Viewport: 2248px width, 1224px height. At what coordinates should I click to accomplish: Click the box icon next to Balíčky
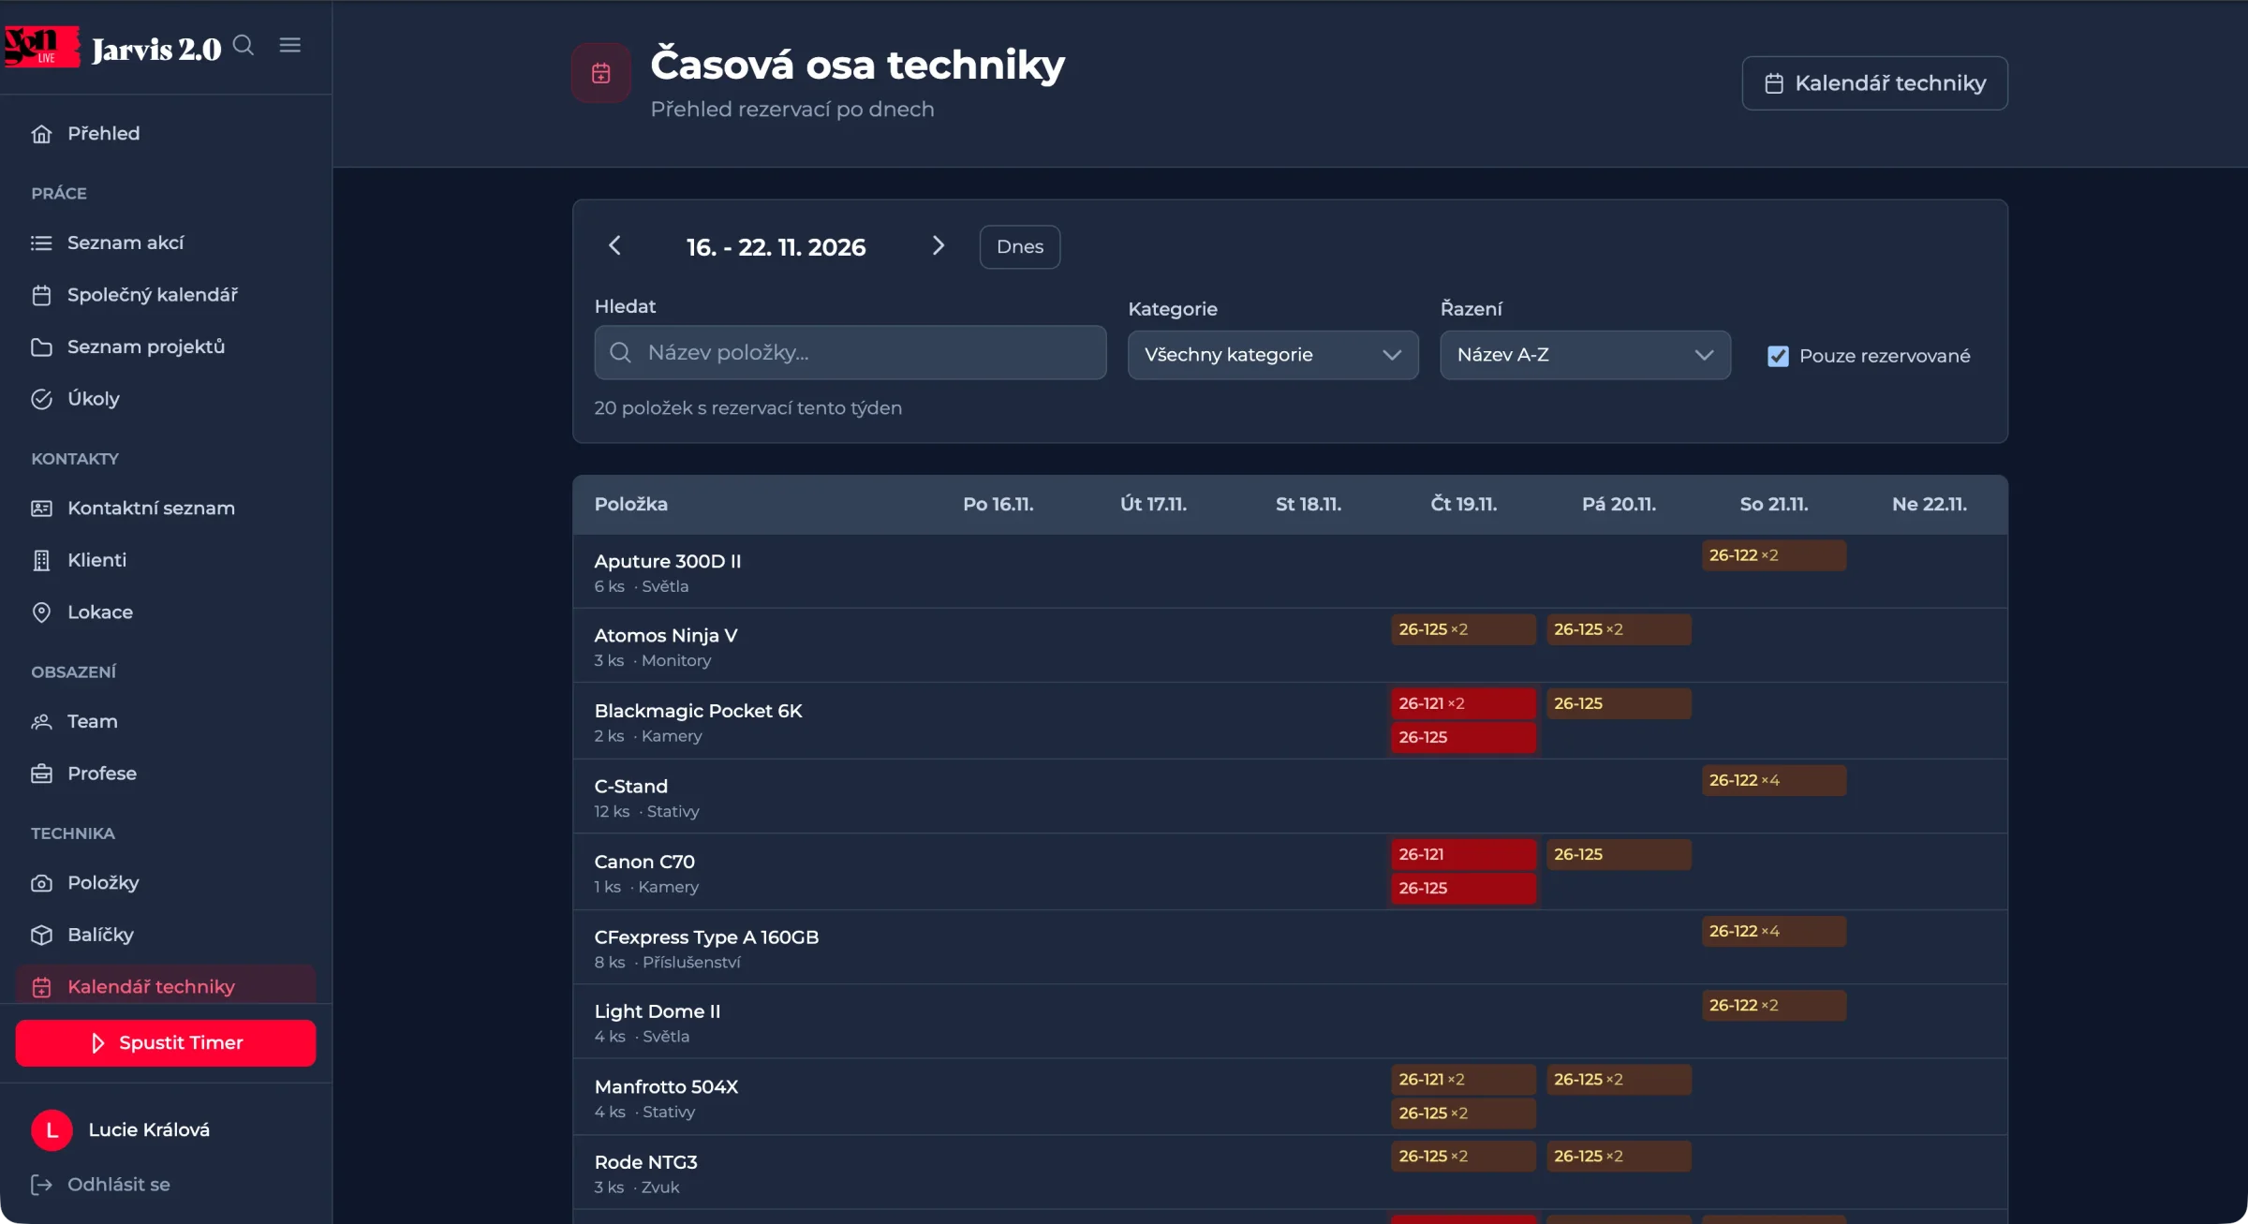click(x=41, y=936)
